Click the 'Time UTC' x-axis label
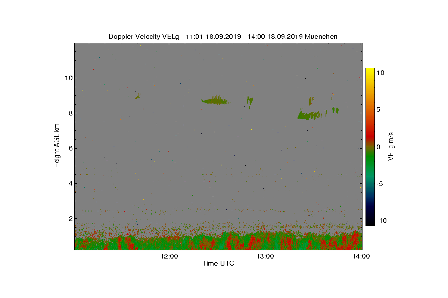 click(218, 263)
